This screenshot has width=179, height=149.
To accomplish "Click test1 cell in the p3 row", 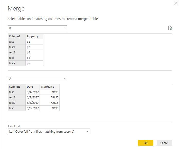I will [x=17, y=52].
